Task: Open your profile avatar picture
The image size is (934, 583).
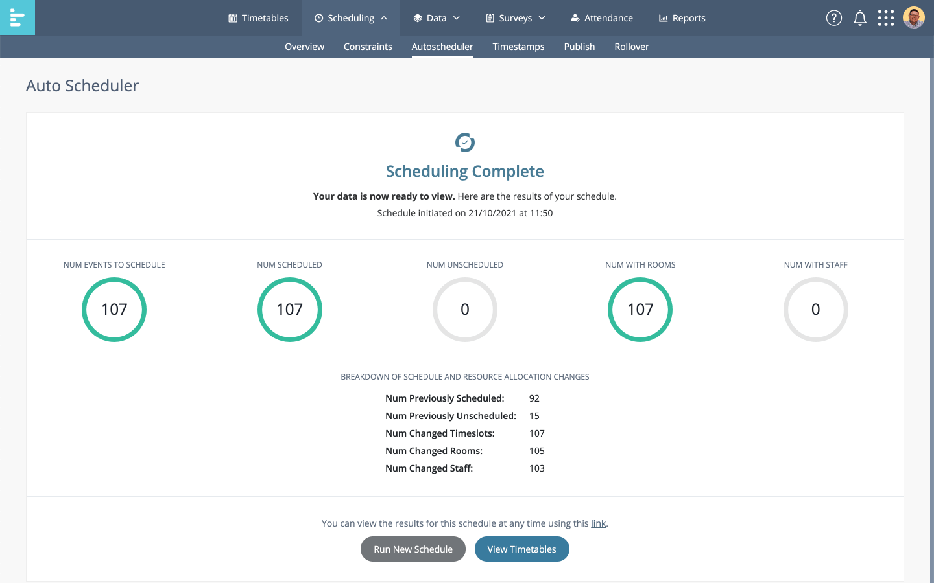Action: click(x=914, y=17)
